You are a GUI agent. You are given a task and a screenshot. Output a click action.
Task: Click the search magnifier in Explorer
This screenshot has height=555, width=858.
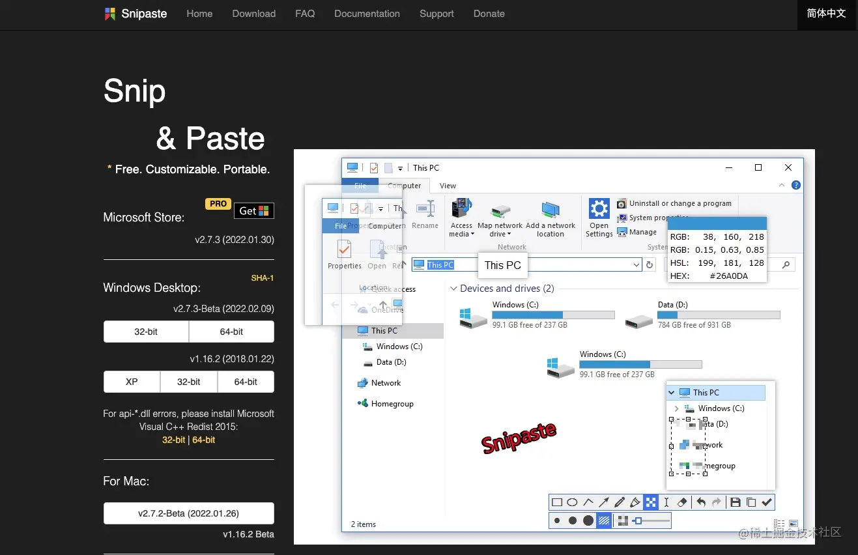[x=786, y=264]
